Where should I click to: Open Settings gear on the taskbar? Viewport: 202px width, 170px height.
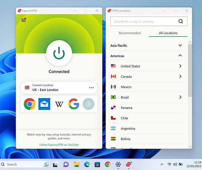click(118, 164)
